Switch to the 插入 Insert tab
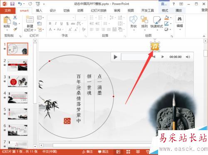 (x=39, y=10)
